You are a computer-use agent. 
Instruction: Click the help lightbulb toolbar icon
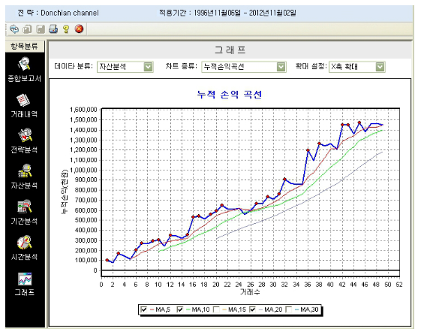click(x=66, y=29)
